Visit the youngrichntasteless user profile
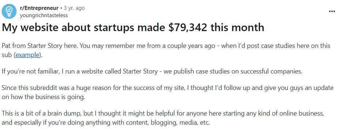Screen dimensions: 339x132 coord(44,15)
